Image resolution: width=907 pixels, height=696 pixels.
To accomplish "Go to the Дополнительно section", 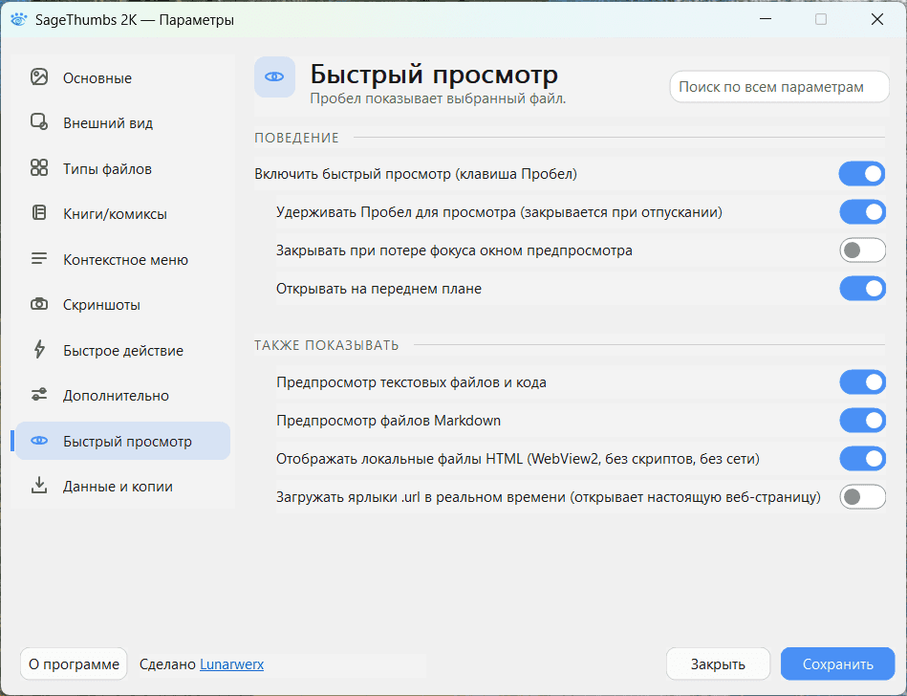I will [122, 395].
